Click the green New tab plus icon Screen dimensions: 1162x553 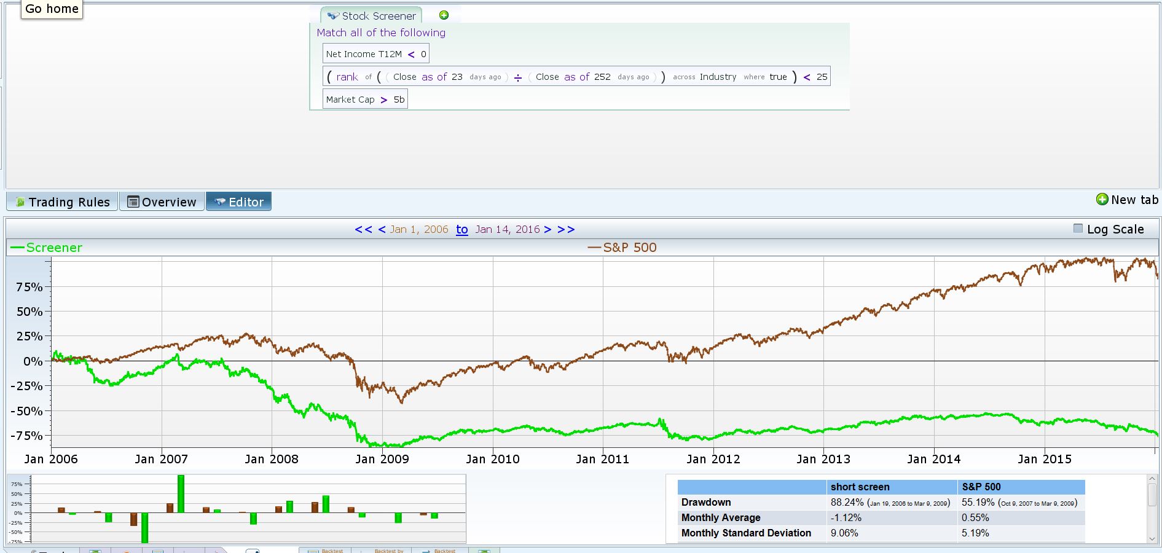(x=1102, y=200)
